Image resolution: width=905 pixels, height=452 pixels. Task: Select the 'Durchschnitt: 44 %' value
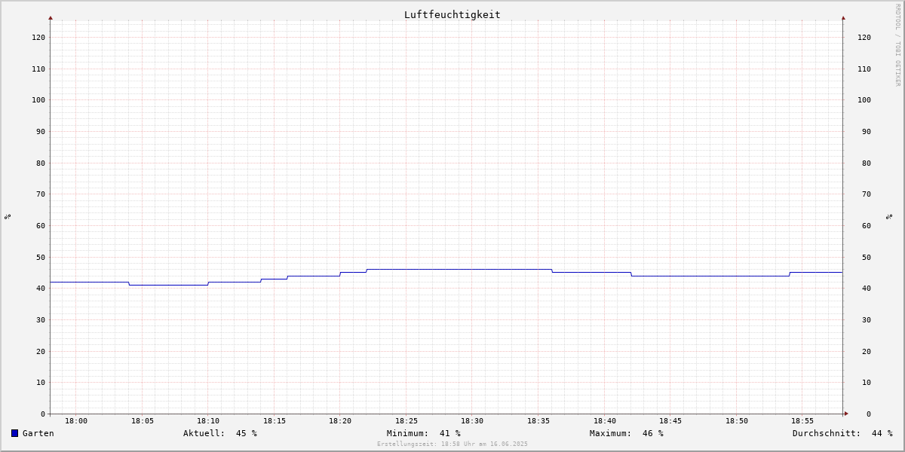pyautogui.click(x=842, y=433)
